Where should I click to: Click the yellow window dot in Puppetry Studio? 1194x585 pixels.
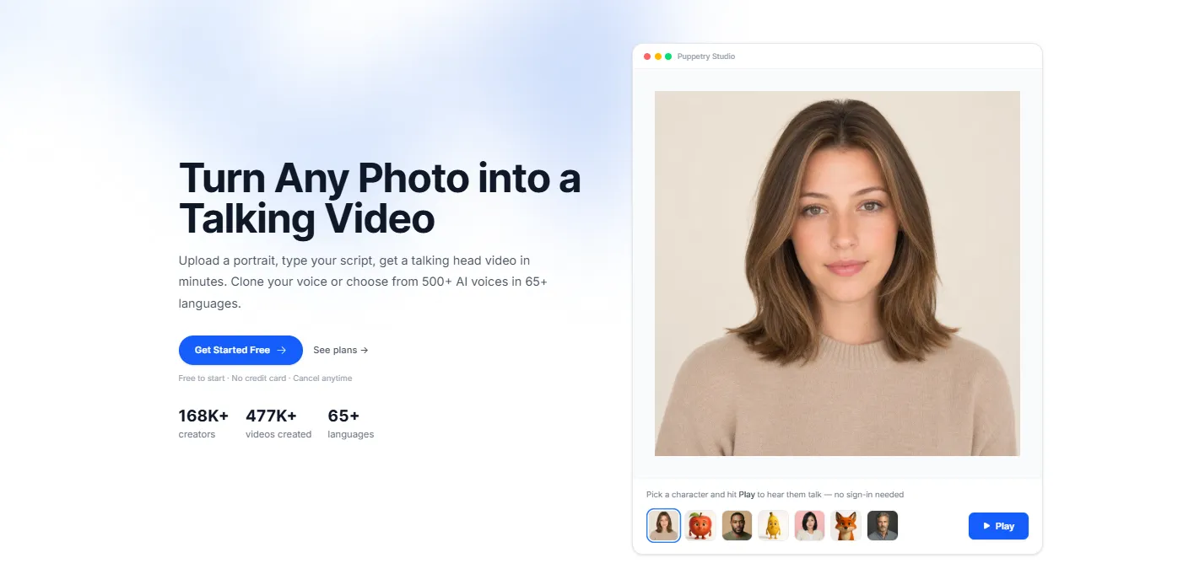pos(658,56)
